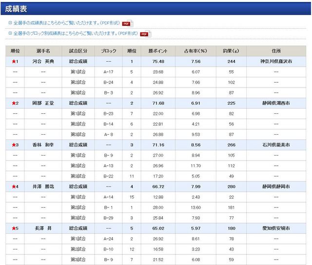This screenshot has width=312, height=265.
Task: Click the 住所 column header
Action: 276,51
